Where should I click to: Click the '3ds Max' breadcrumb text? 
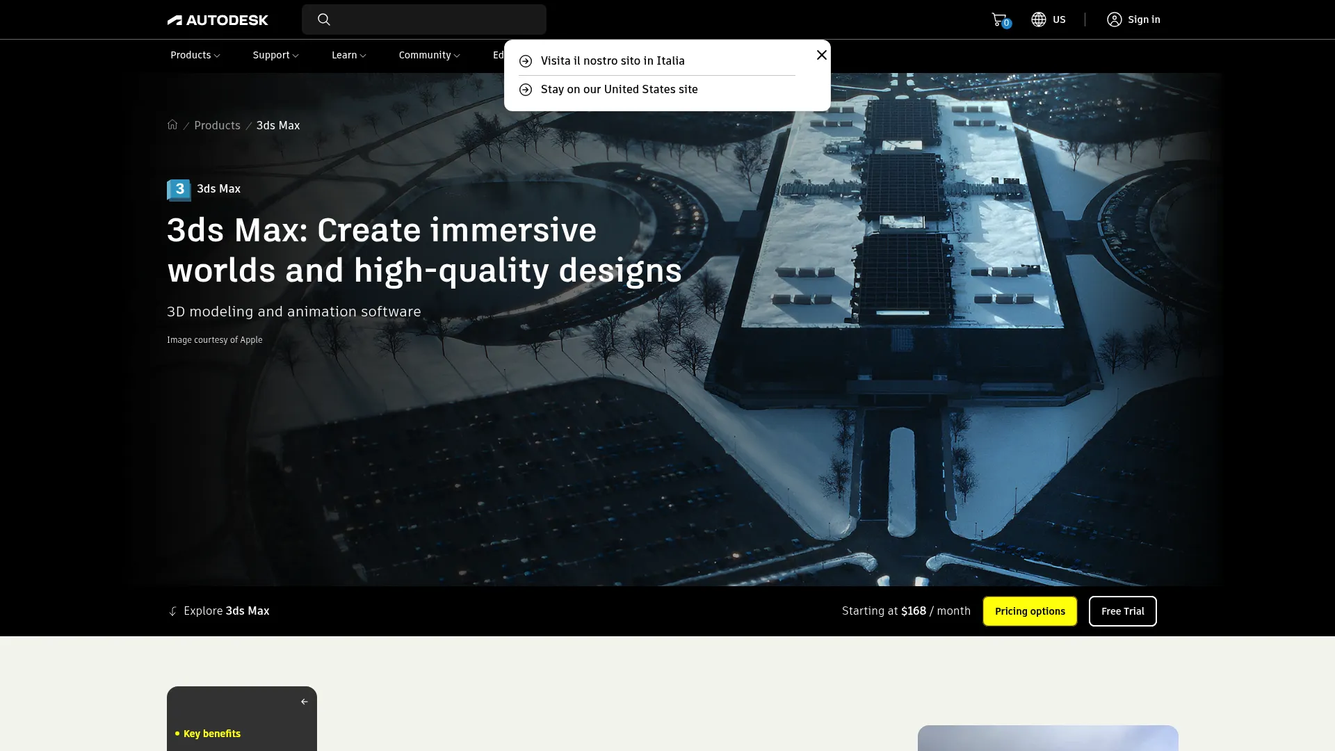coord(278,126)
